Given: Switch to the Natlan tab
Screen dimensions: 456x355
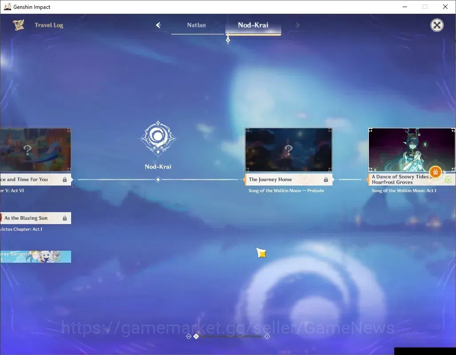Looking at the screenshot, I should coord(196,25).
